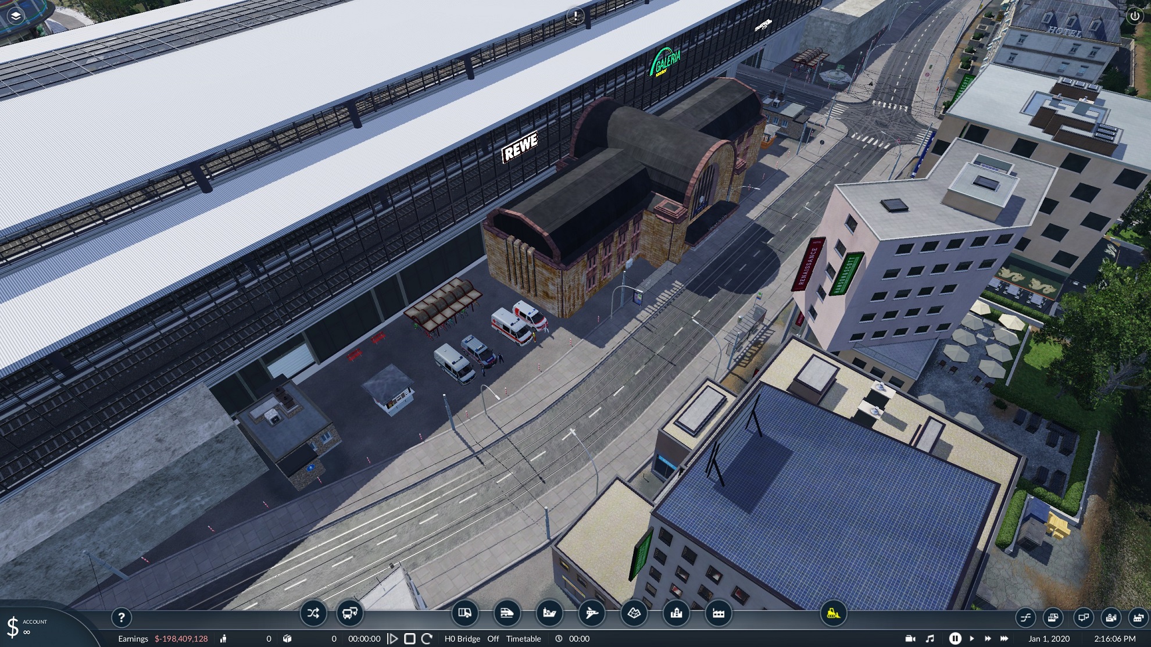Open the road construction menu
The width and height of the screenshot is (1151, 647).
(465, 613)
